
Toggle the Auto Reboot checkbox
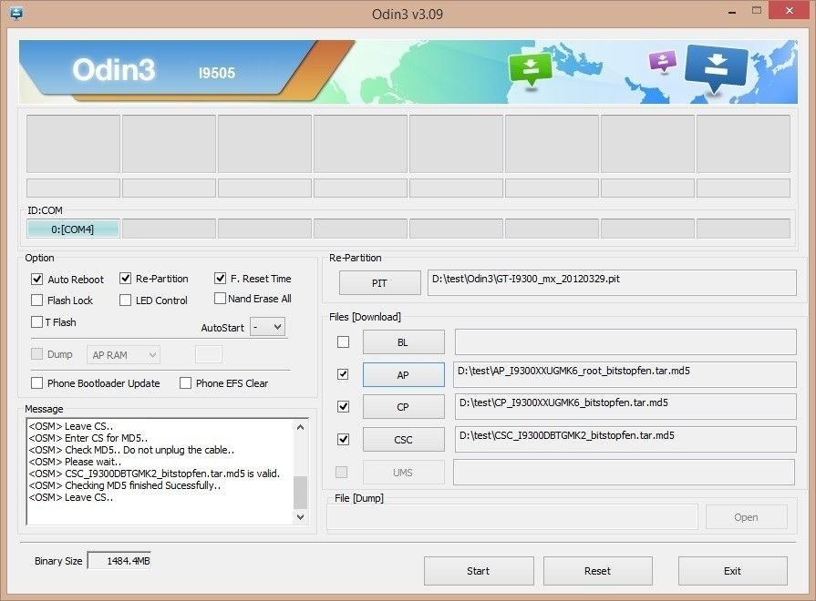tap(37, 280)
